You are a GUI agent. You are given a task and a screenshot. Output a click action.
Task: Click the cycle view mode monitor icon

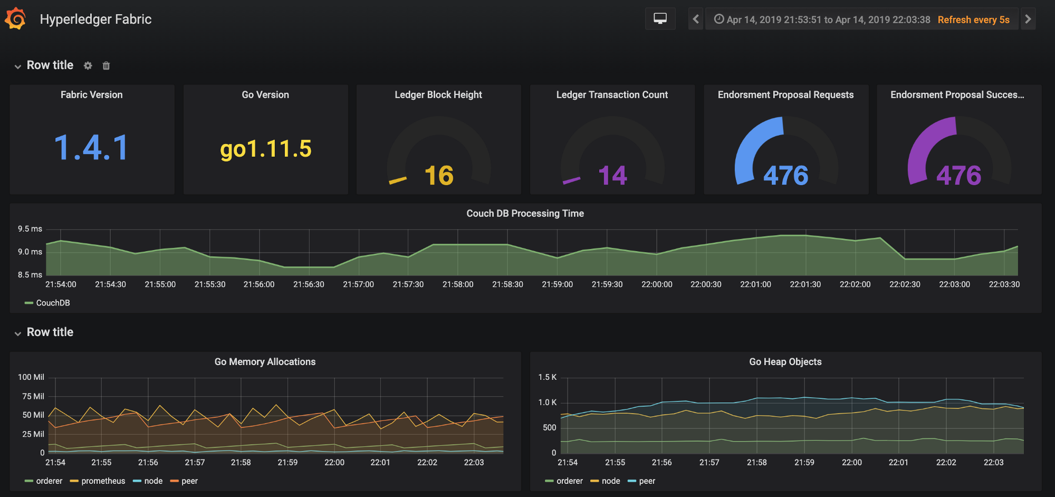[660, 19]
